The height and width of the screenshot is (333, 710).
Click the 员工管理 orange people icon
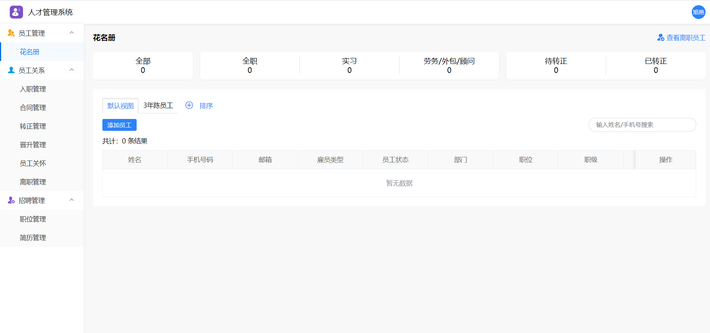coord(11,33)
